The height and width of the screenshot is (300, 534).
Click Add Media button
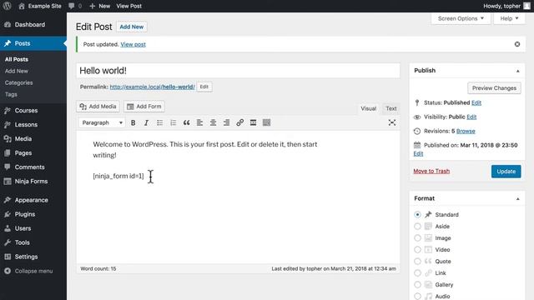(x=98, y=107)
